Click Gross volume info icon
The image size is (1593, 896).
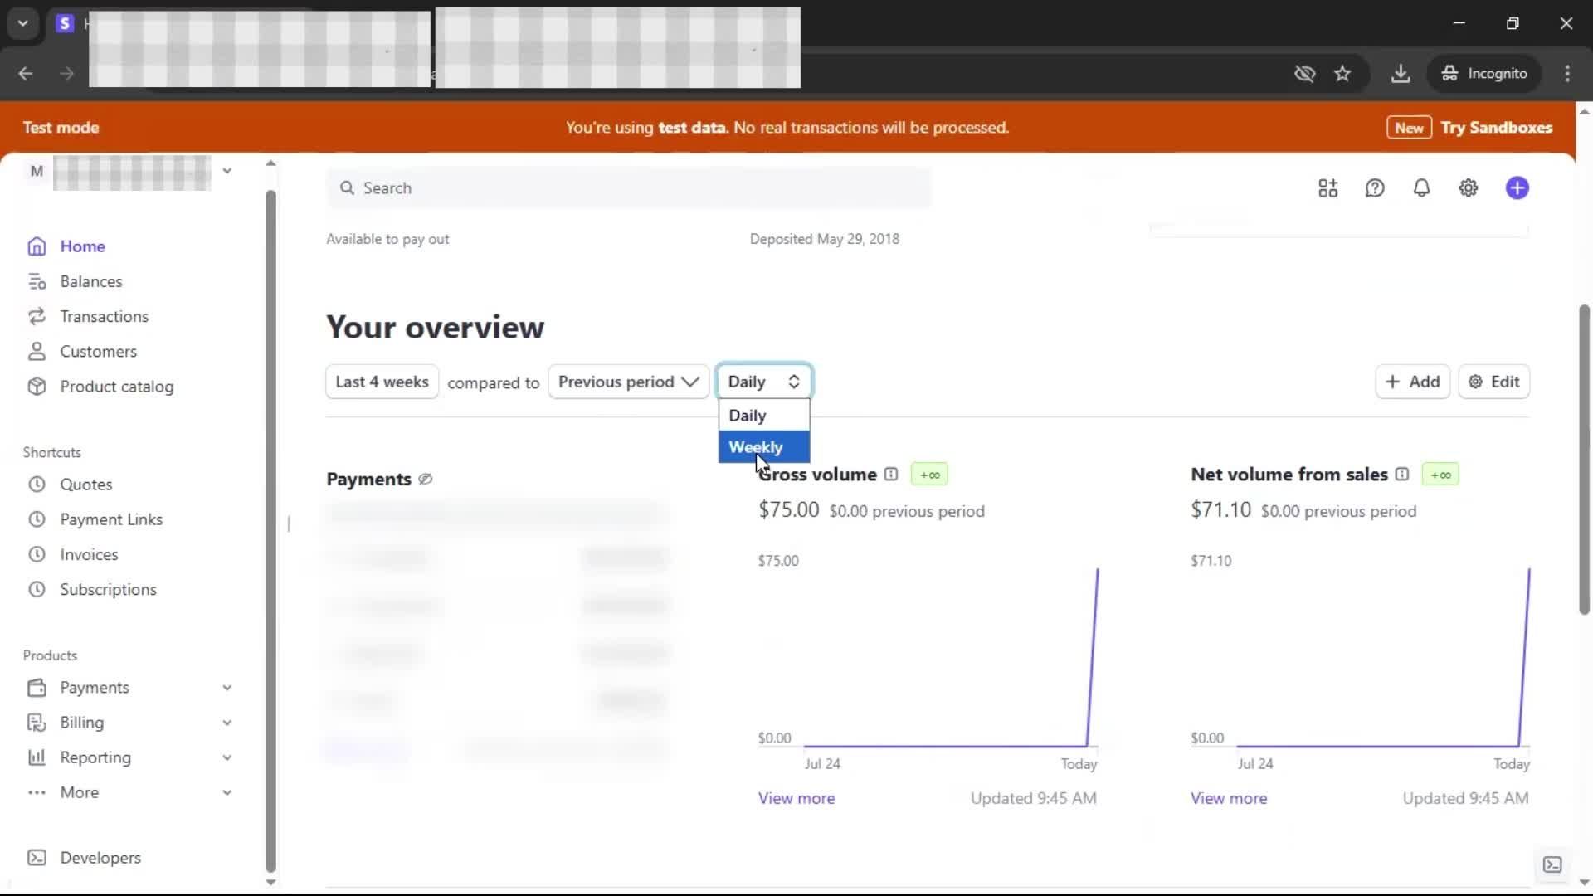(891, 475)
